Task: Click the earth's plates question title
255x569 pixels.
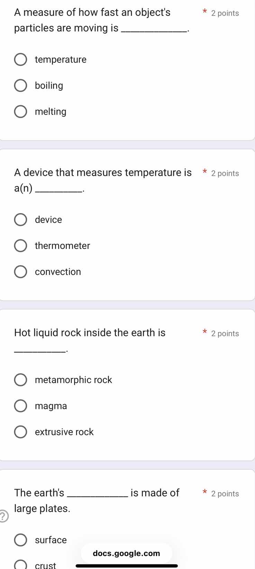Action: (97, 500)
